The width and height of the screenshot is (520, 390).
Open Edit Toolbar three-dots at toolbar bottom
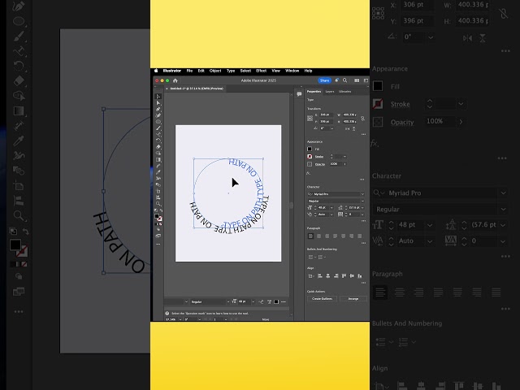[x=158, y=244]
